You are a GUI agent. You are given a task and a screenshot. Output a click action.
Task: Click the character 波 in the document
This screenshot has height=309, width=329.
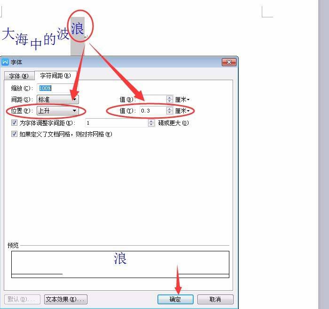63,33
